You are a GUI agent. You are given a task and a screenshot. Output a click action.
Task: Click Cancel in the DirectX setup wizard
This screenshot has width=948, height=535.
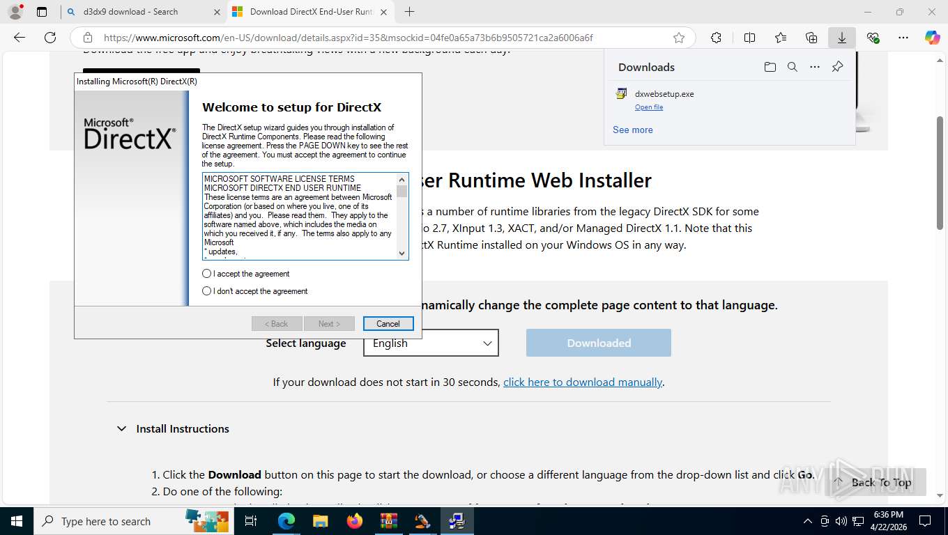coord(388,324)
